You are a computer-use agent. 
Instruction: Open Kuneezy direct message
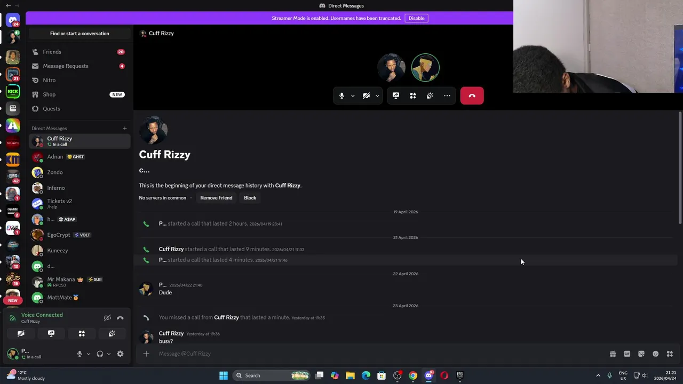pyautogui.click(x=80, y=250)
